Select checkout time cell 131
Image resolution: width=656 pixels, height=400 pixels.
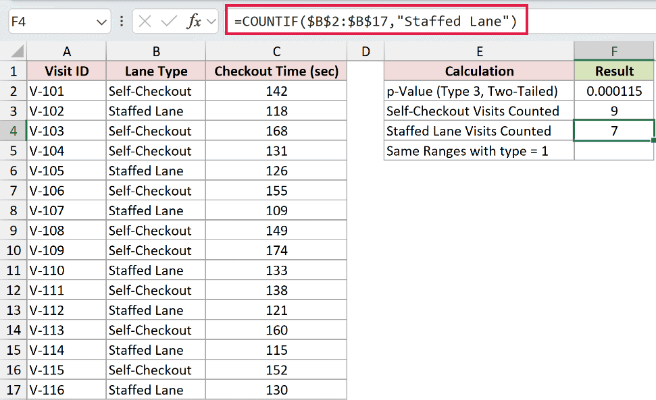tap(276, 150)
